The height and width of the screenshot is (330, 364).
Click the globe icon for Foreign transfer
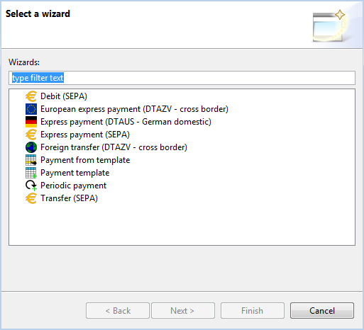click(31, 147)
